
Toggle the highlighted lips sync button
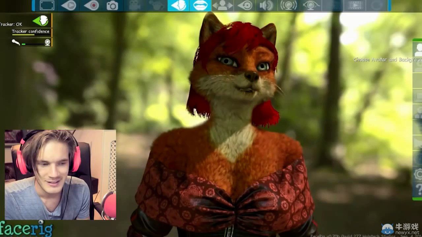(x=200, y=5)
